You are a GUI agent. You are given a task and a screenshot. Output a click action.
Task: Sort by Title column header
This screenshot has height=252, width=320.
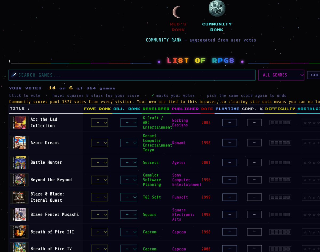20,109
